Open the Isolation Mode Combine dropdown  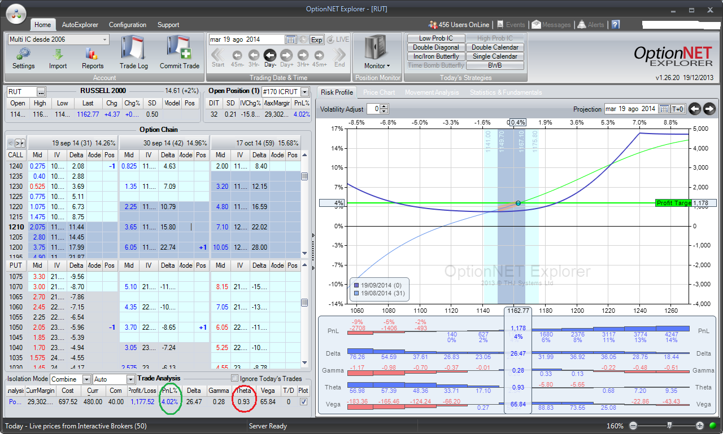(x=86, y=379)
